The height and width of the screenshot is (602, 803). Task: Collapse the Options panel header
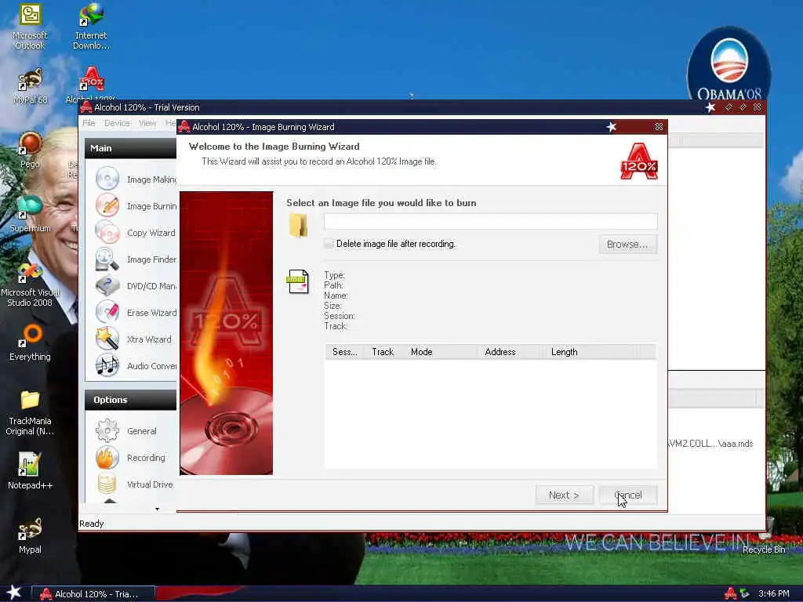click(131, 400)
